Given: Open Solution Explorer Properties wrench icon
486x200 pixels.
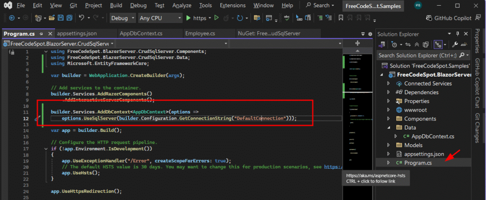Looking at the screenshot, I should pos(455,45).
